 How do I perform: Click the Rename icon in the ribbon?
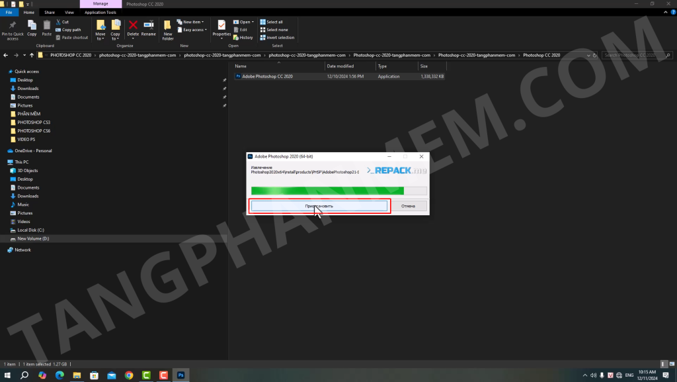(x=149, y=25)
